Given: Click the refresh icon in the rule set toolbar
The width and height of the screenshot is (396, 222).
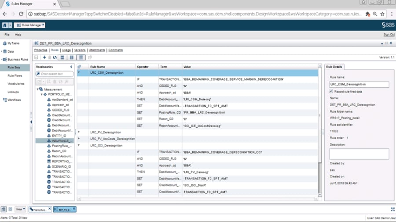Looking at the screenshot, I should coord(55,57).
